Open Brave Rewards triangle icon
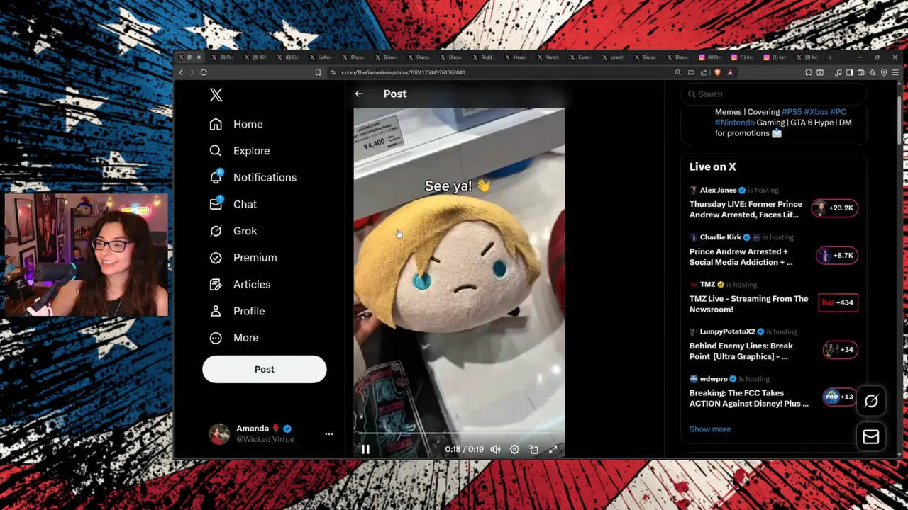Image resolution: width=908 pixels, height=510 pixels. click(x=730, y=72)
